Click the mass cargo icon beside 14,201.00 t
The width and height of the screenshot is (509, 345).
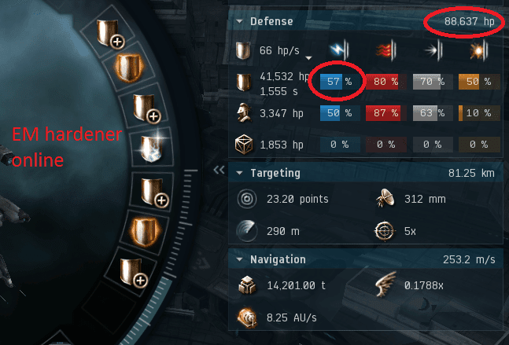tap(247, 285)
